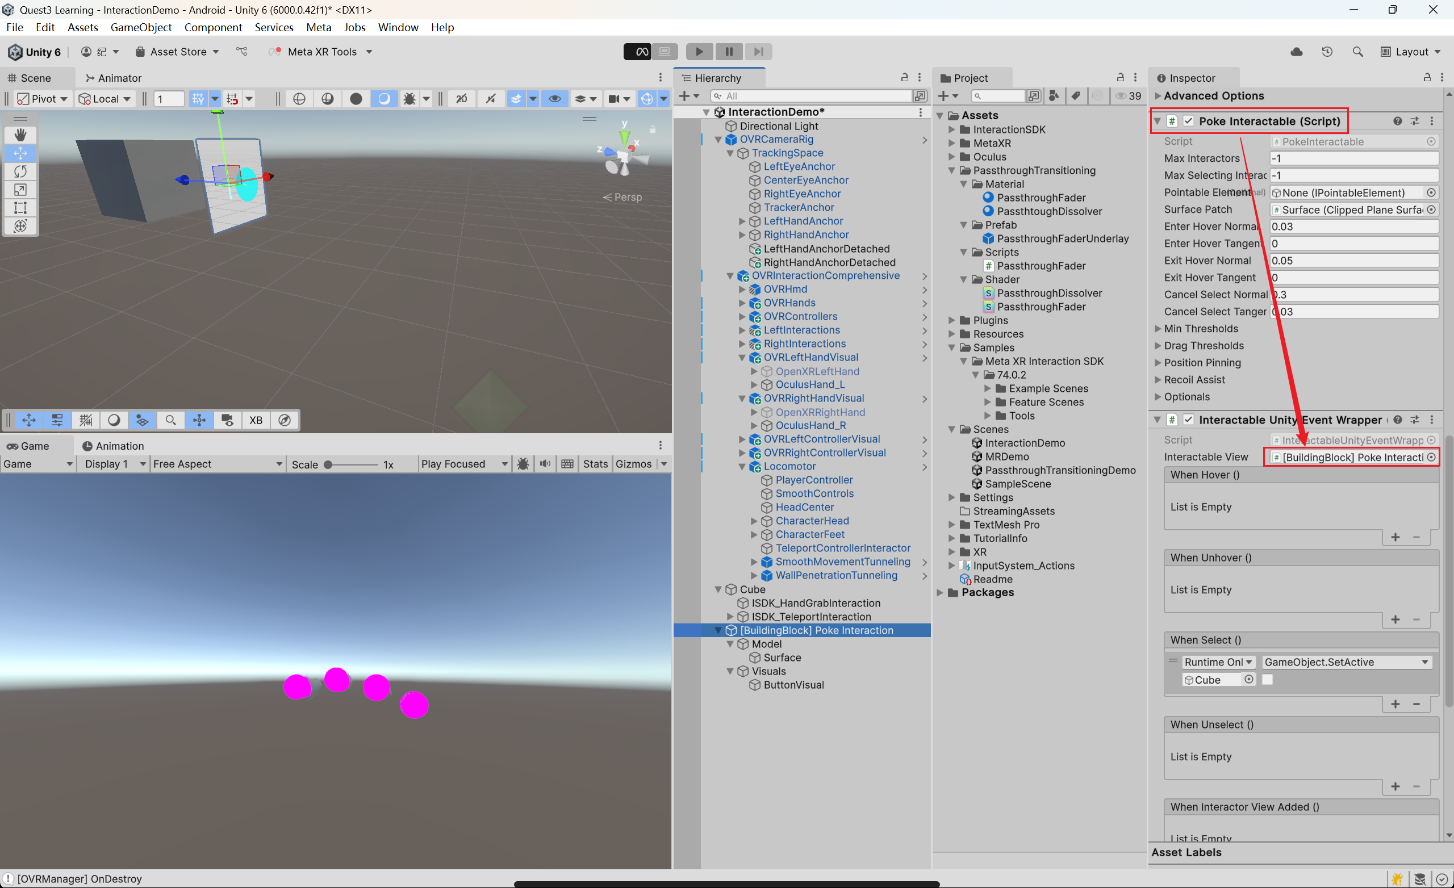
Task: Click the Play button
Action: point(699,52)
